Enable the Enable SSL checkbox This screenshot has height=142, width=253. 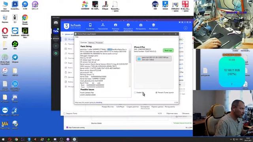135,93
